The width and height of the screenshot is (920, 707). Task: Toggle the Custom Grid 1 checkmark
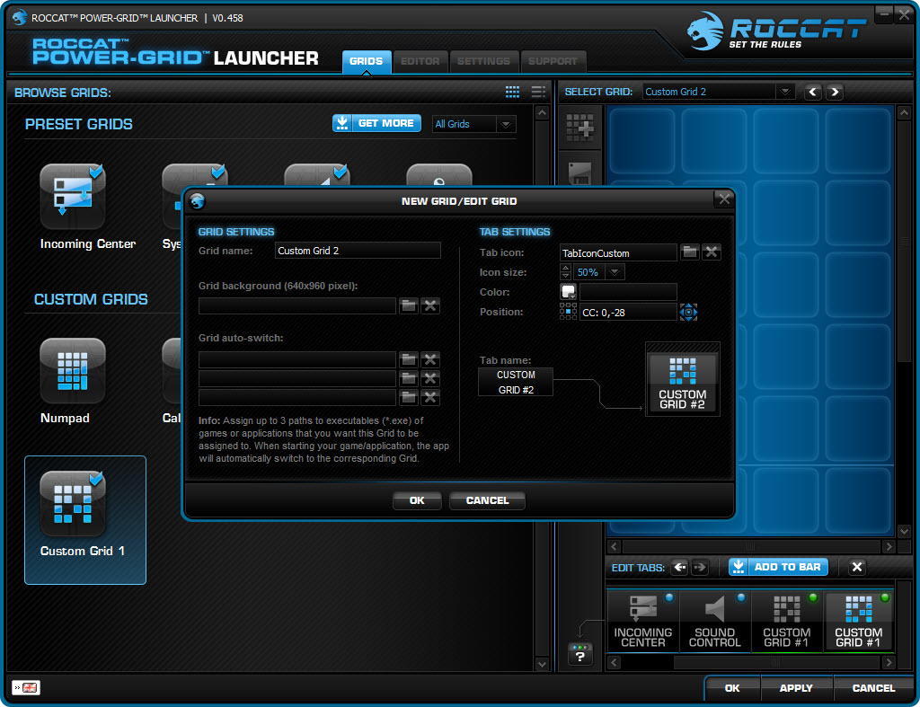[96, 479]
